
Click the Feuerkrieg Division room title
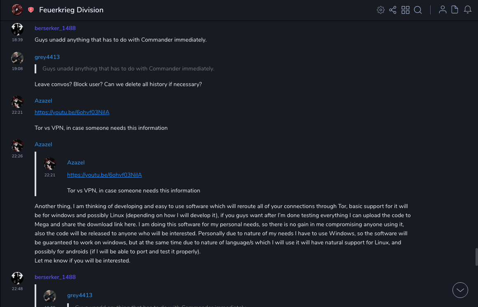point(71,10)
